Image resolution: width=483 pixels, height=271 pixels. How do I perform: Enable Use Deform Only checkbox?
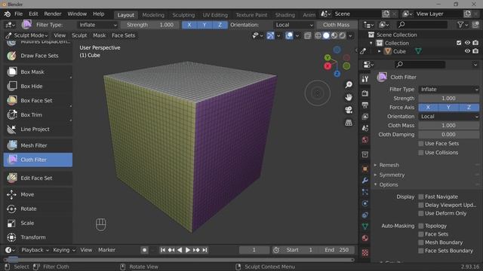pyautogui.click(x=421, y=214)
